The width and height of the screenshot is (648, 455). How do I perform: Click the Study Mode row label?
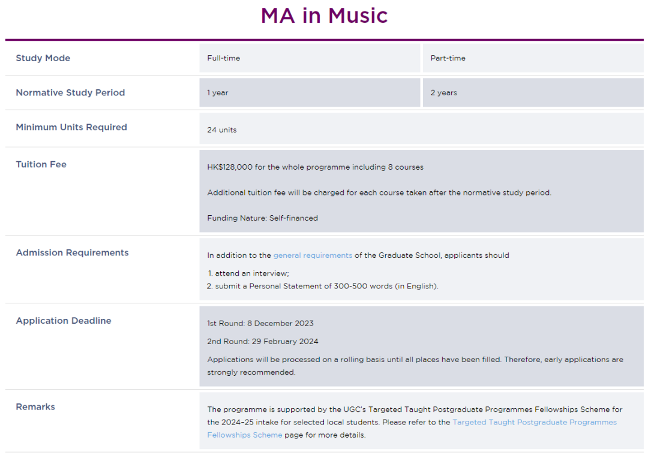click(43, 58)
